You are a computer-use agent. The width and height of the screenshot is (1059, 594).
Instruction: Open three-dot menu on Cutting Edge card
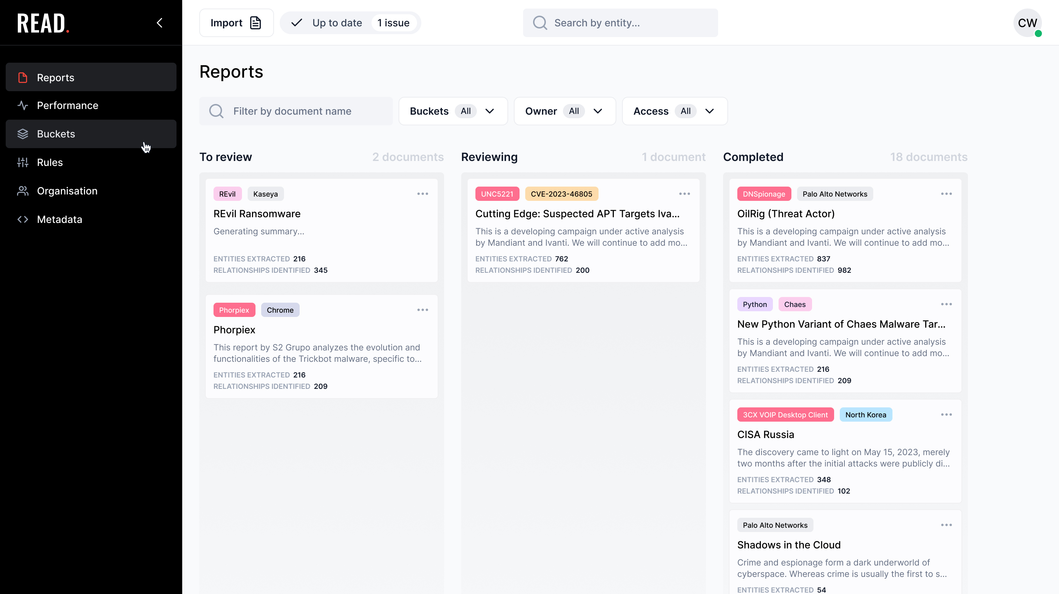point(684,194)
